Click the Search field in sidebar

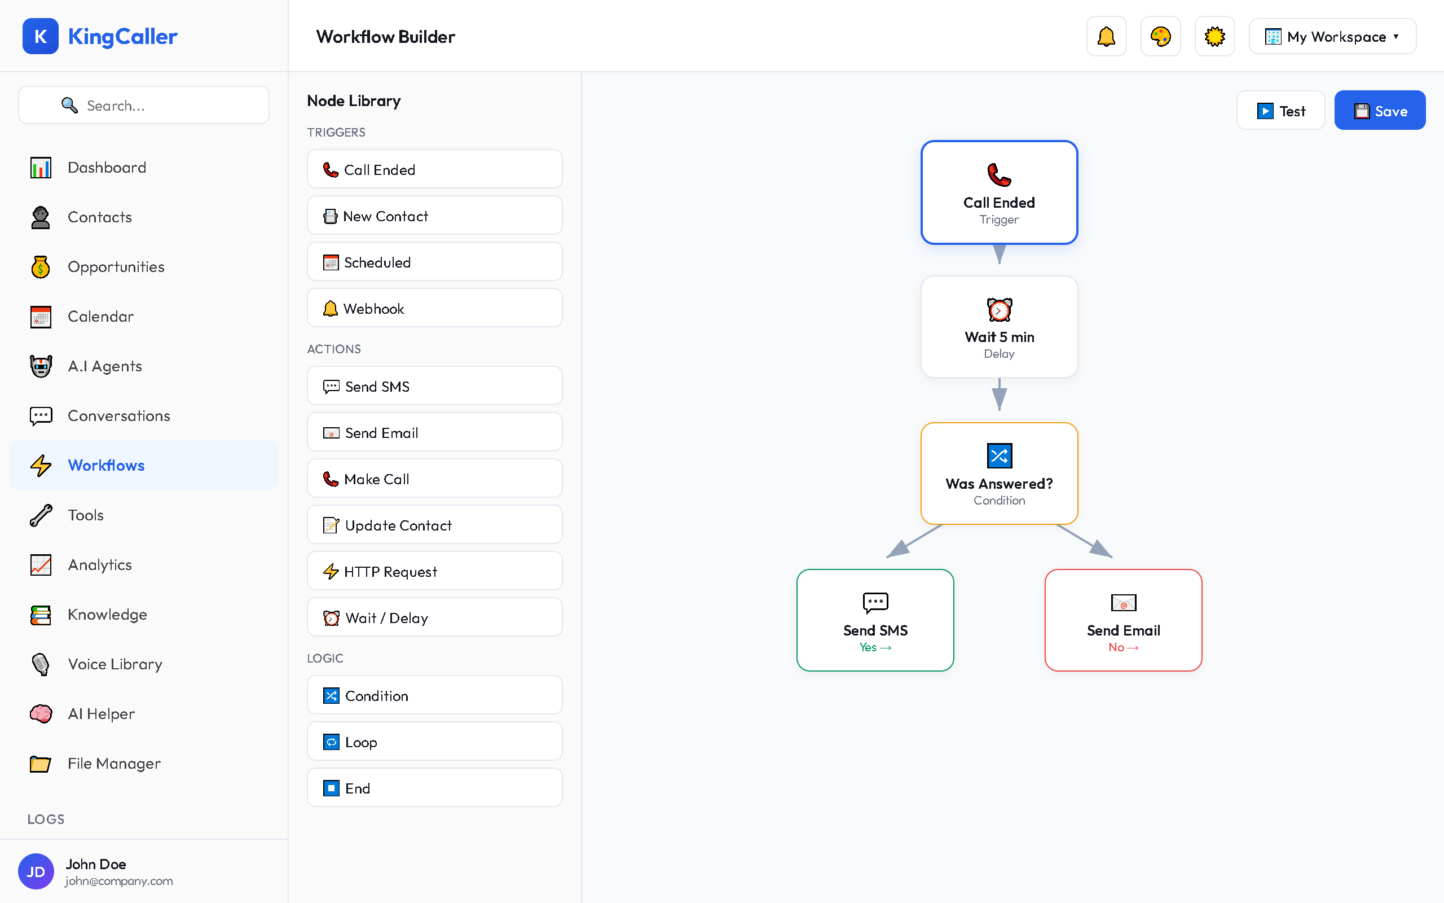[143, 105]
